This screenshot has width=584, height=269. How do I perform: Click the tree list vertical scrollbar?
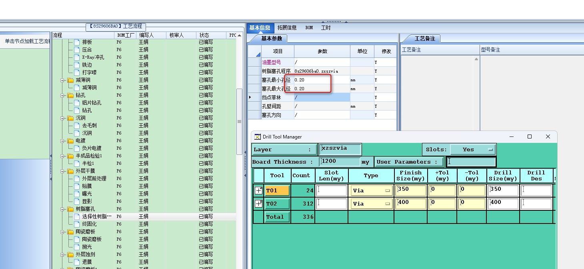pos(239,122)
